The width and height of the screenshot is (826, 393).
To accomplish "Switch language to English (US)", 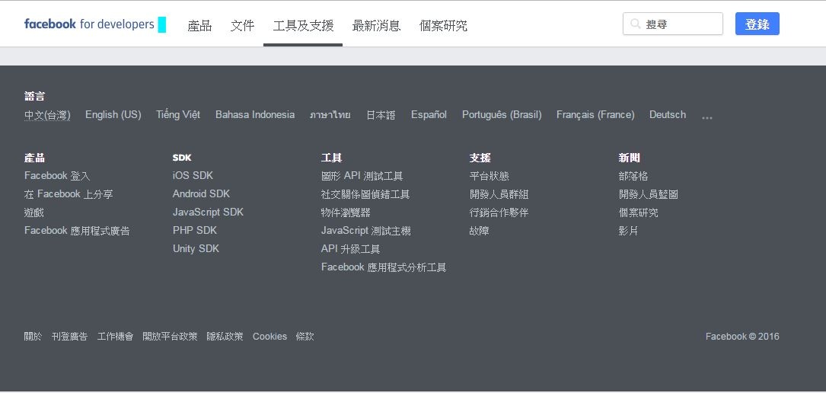I will [x=113, y=115].
